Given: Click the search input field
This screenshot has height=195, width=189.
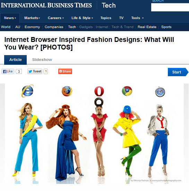Looking at the screenshot, I should click(170, 7).
